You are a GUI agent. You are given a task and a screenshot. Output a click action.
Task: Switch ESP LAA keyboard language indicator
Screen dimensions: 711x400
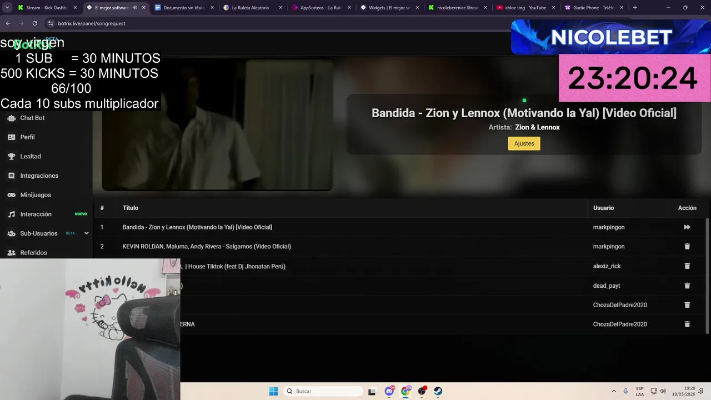click(640, 391)
